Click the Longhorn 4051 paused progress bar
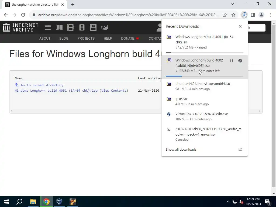 point(205,53)
